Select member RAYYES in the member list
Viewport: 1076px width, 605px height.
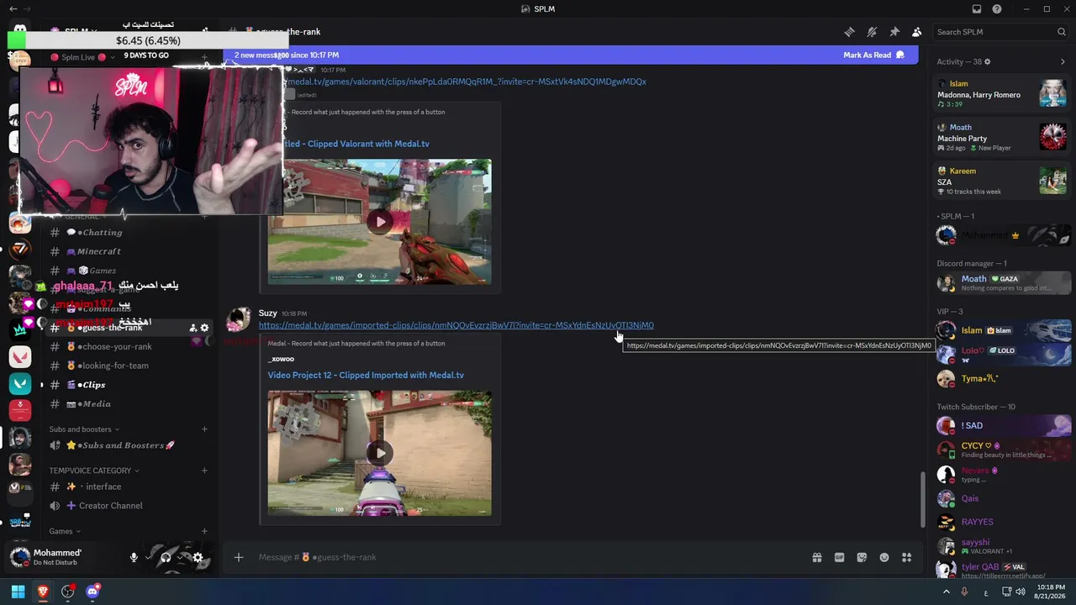1002,522
